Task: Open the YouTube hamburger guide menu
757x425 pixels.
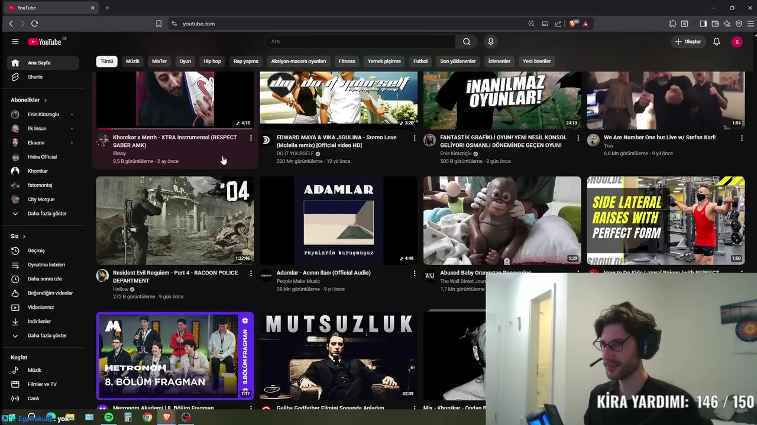Action: tap(15, 41)
